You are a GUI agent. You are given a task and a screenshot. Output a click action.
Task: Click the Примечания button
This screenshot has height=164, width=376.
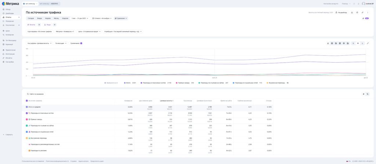(x=76, y=43)
